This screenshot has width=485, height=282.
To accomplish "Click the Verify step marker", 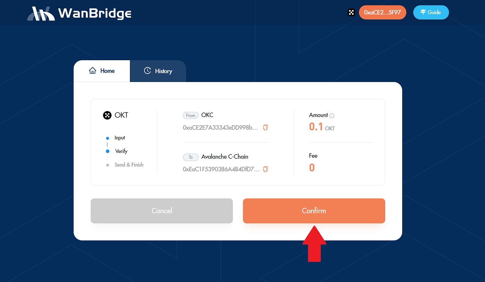I will pos(107,151).
